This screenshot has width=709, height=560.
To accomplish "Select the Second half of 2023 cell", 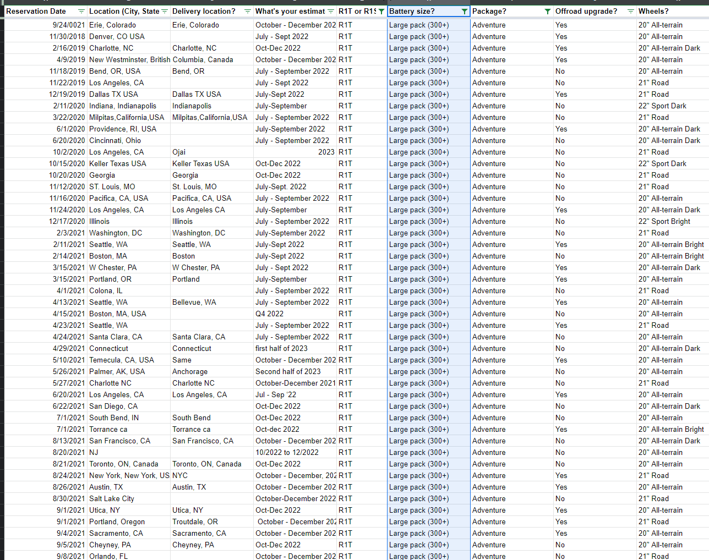I will [295, 372].
